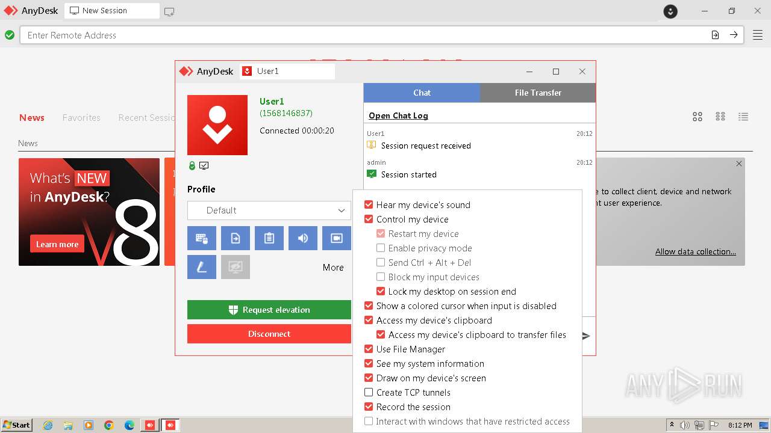
Task: Open the Favorites tab
Action: pyautogui.click(x=81, y=118)
